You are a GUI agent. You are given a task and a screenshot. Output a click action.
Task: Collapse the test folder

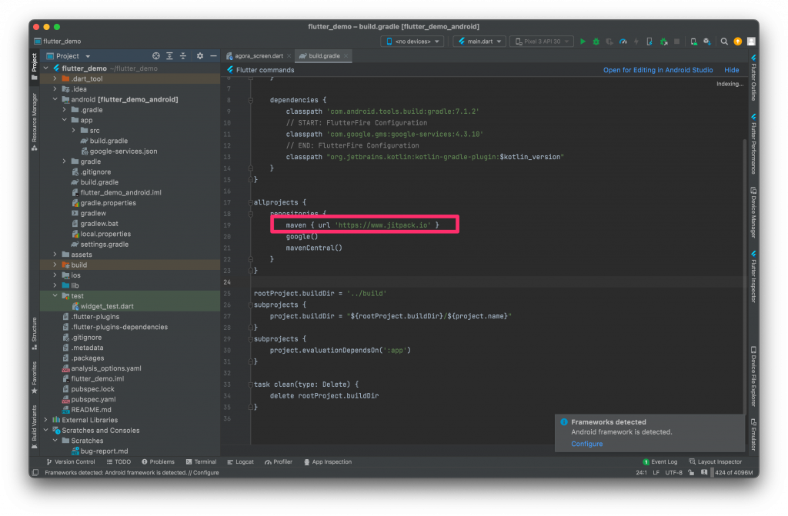[x=55, y=296]
